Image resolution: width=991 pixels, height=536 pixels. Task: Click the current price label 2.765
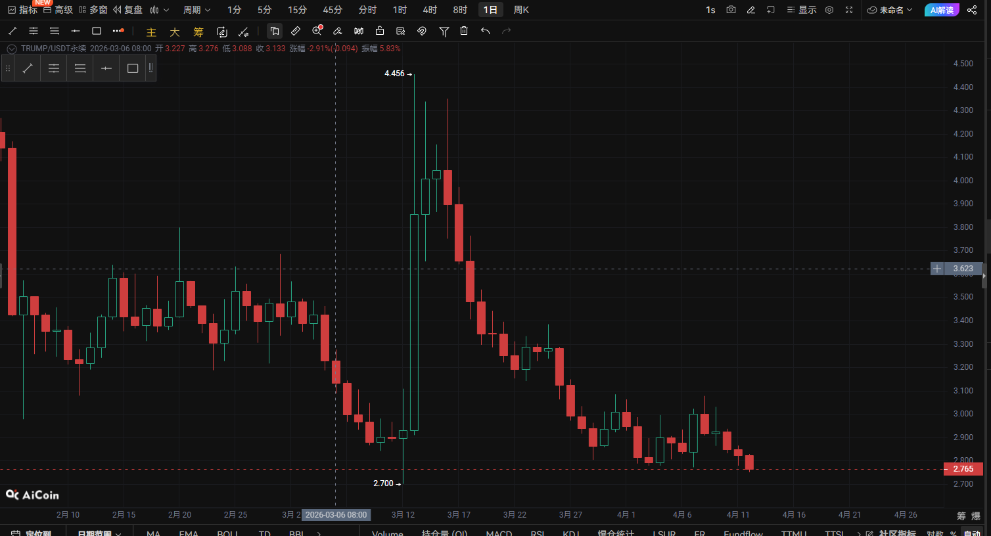[x=963, y=469]
